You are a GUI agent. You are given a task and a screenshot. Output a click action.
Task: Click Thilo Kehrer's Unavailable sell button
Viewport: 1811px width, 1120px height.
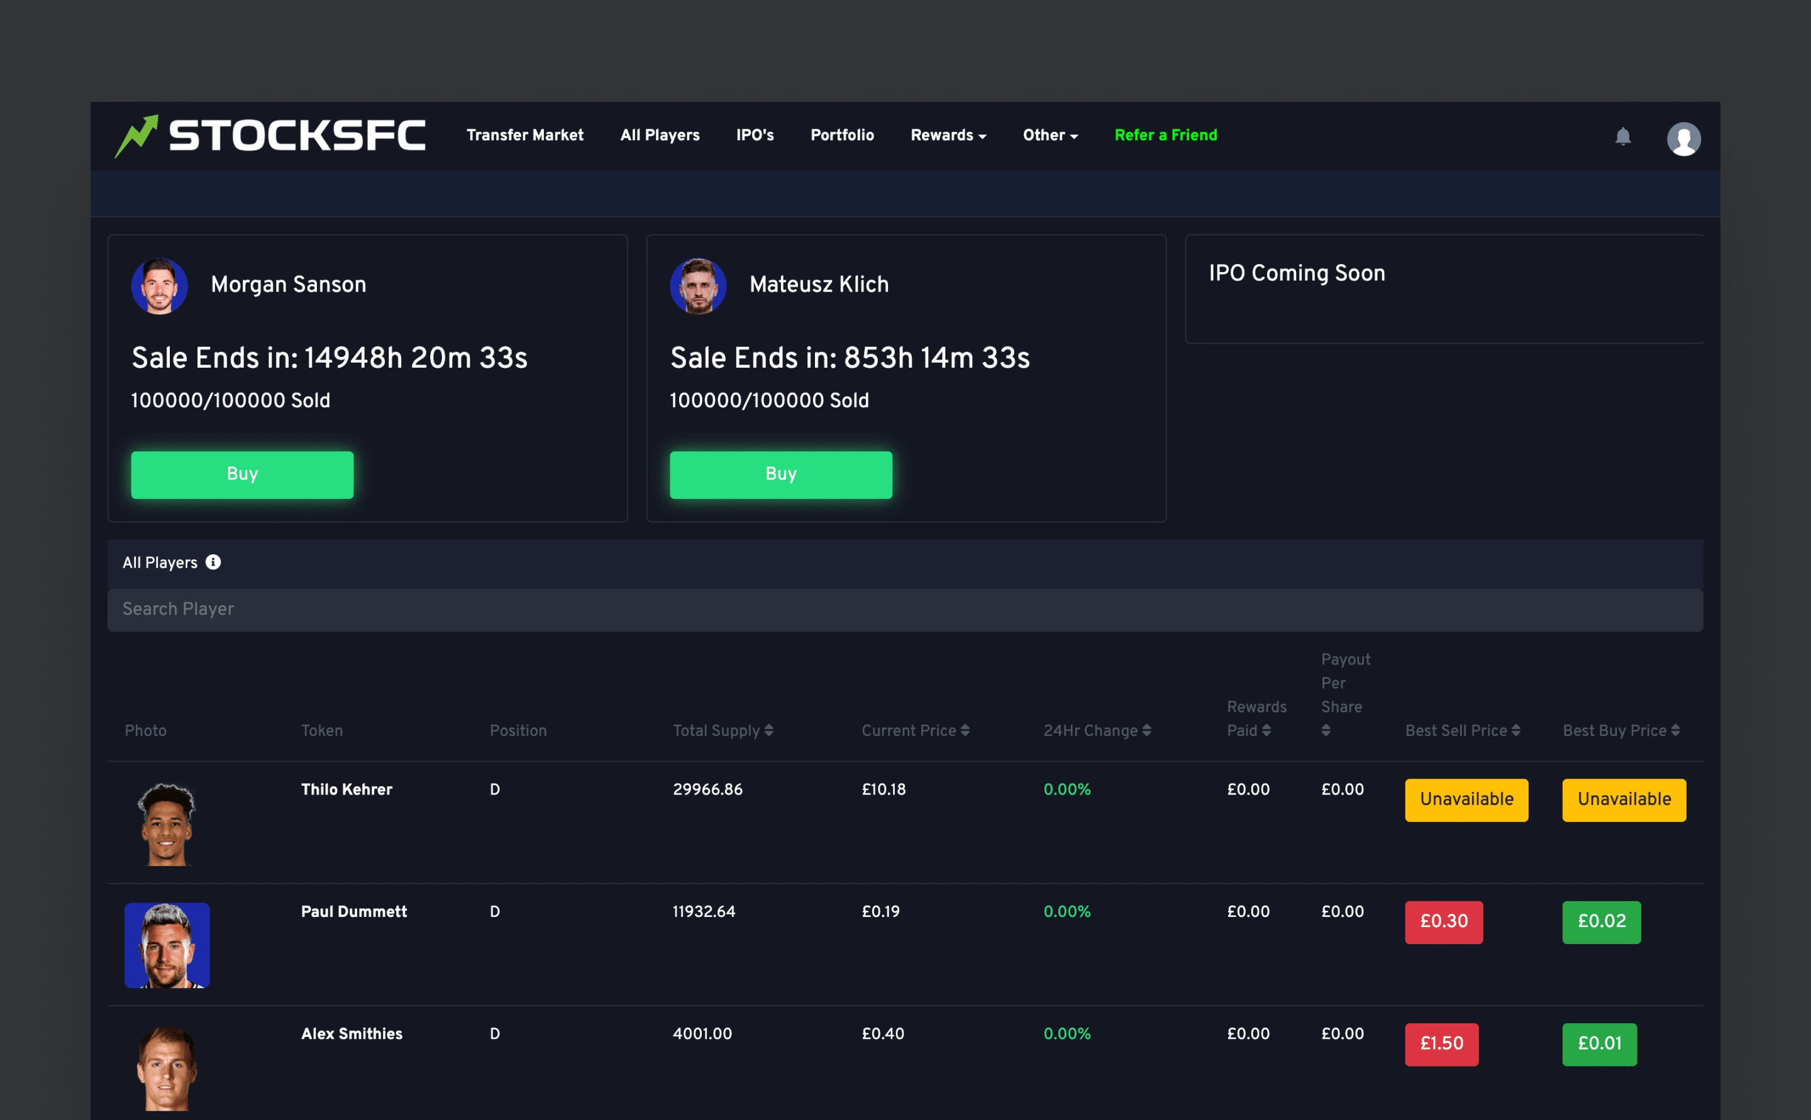[x=1466, y=800]
